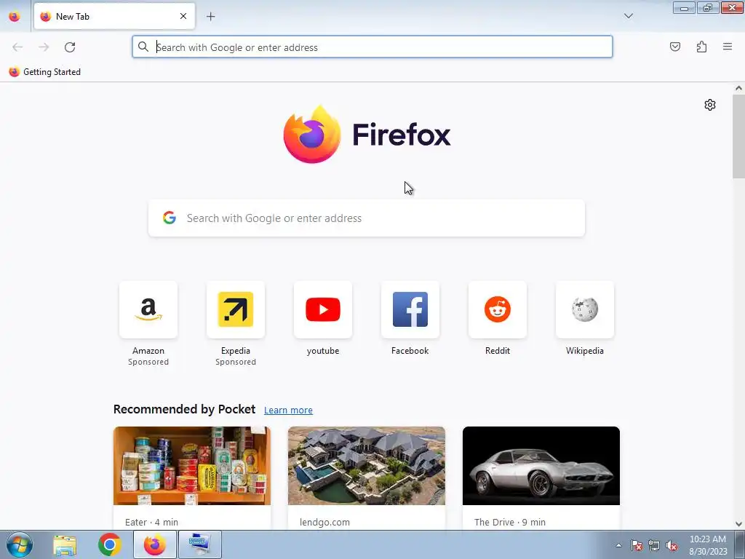Open the Amazon shortcut tile
Image resolution: width=745 pixels, height=559 pixels.
point(148,310)
